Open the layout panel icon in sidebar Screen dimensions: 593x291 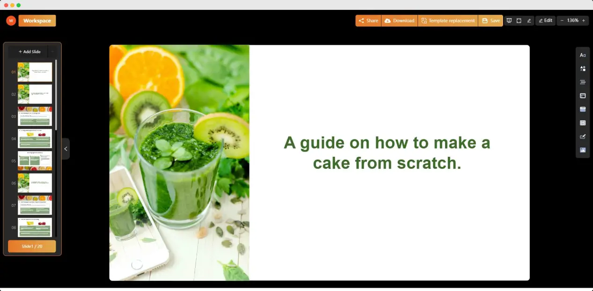point(583,96)
